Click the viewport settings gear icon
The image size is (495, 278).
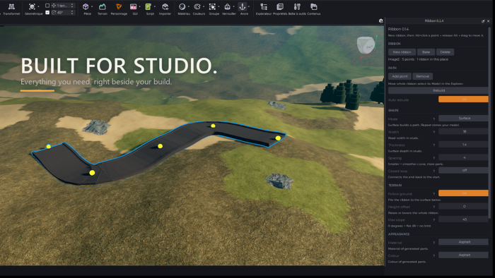(x=380, y=20)
